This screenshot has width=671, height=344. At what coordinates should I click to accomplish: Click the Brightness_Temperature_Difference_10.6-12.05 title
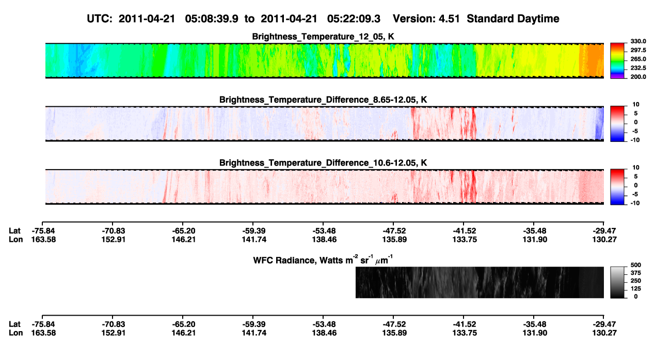coord(323,162)
